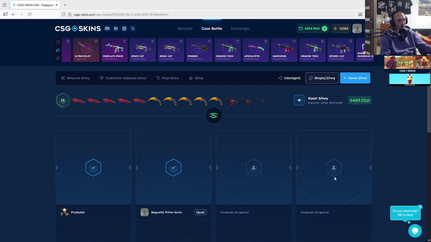
Task: Open the Exchanger section
Action: point(240,29)
